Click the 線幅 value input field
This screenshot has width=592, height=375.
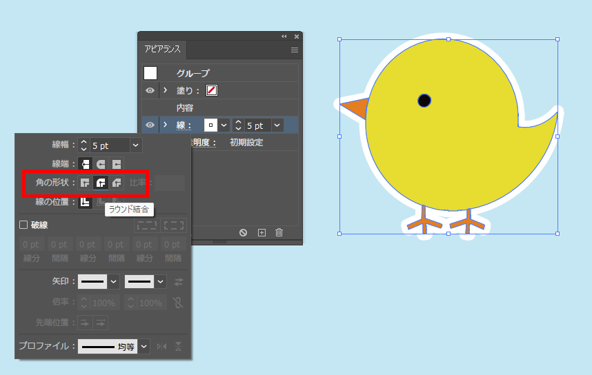[109, 145]
